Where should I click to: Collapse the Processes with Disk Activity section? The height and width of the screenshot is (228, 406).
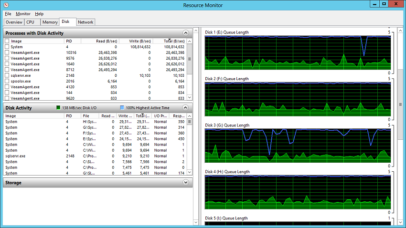tap(186, 33)
